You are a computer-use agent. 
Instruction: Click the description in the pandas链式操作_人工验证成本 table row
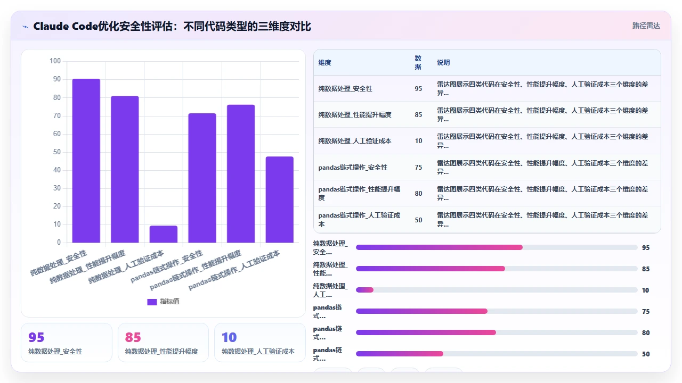(542, 220)
